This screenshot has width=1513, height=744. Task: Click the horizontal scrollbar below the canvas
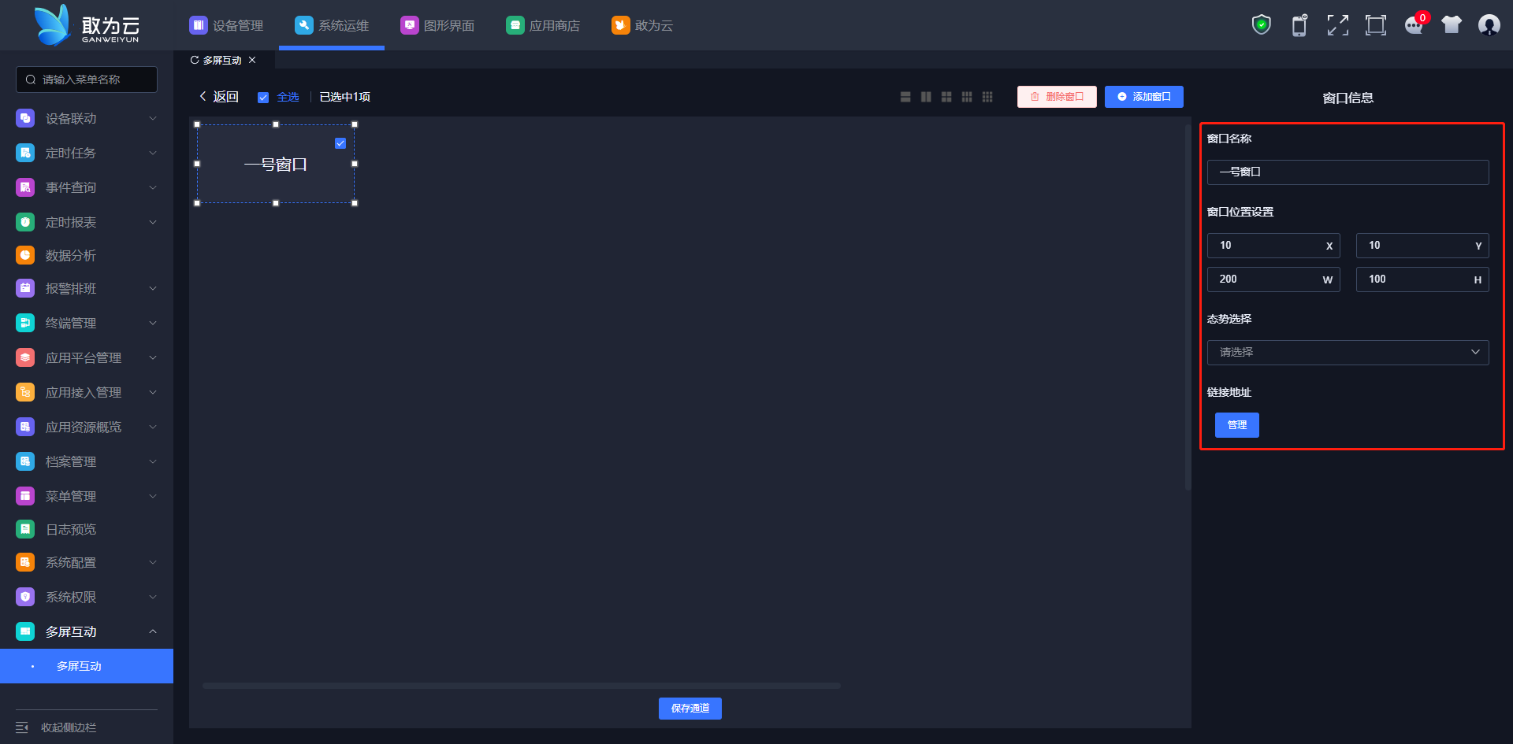pyautogui.click(x=522, y=686)
